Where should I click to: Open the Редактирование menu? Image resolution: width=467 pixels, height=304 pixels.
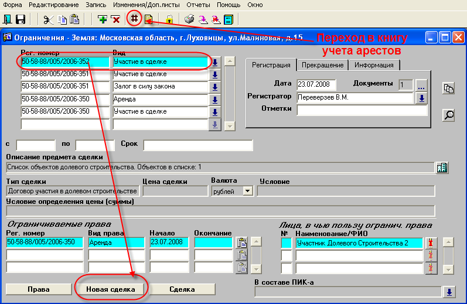53,5
